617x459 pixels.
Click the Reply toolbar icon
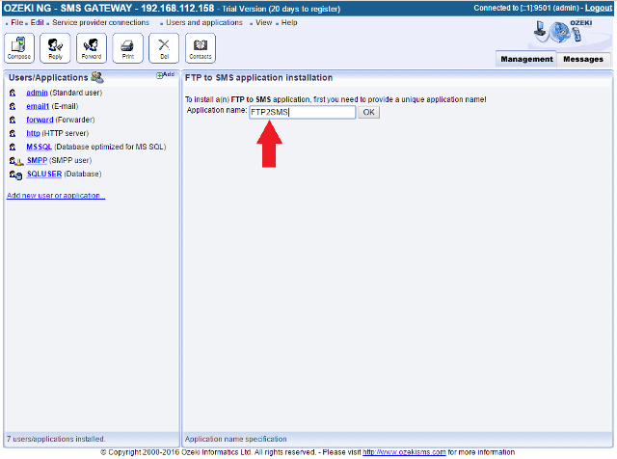[x=55, y=48]
